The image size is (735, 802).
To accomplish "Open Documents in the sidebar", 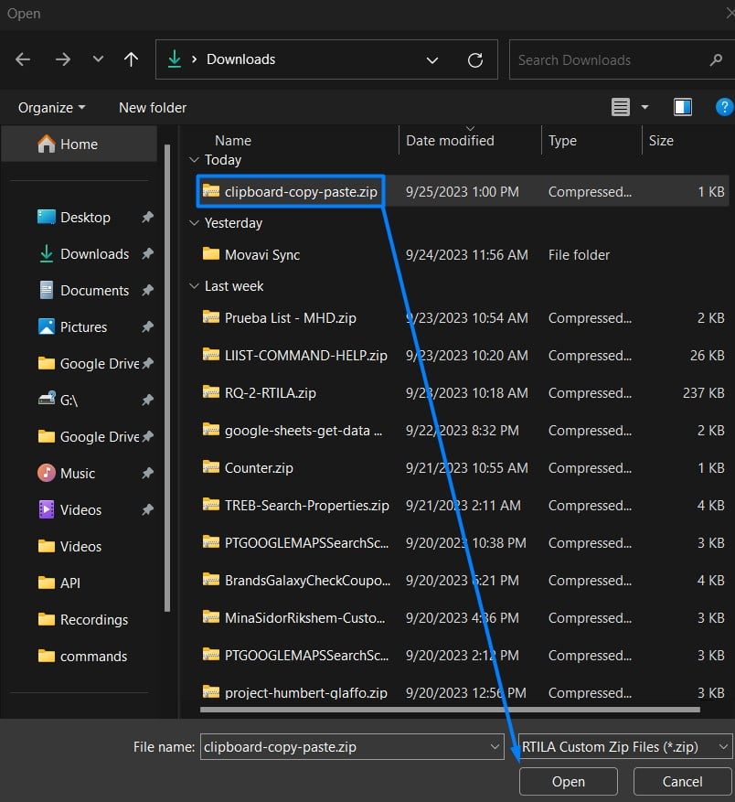I will pyautogui.click(x=94, y=291).
